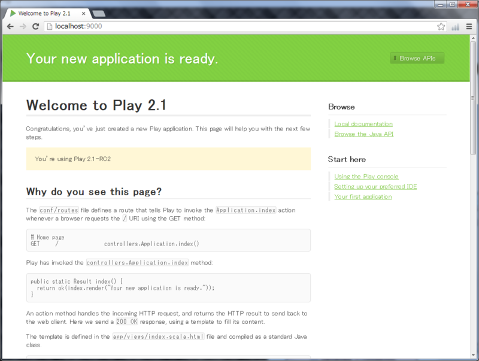Viewport: 479px width, 361px height.
Task: Click the controllers.Application.index inline code
Action: 137,263
